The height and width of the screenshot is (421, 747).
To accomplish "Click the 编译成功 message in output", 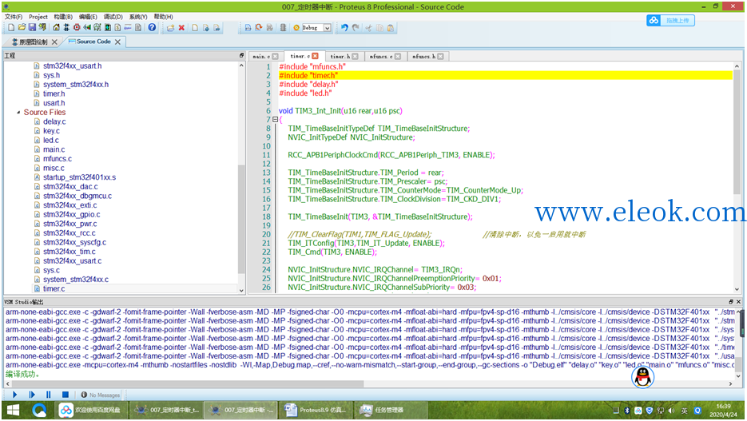I will click(x=22, y=375).
